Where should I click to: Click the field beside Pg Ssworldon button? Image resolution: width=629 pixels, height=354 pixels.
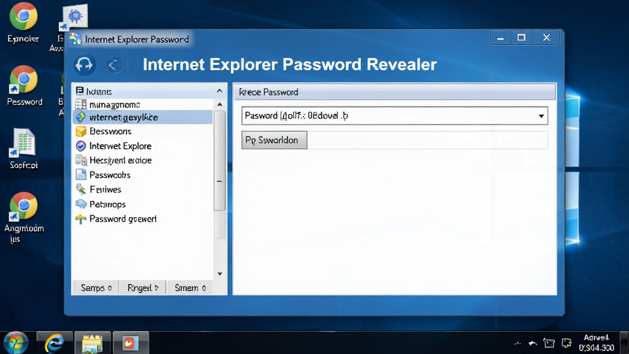point(428,140)
